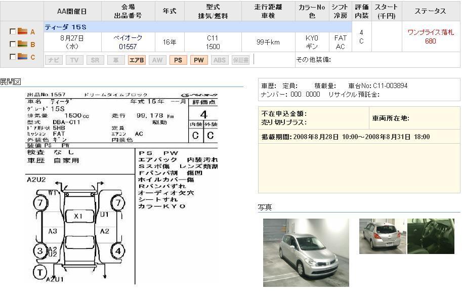Click the エアB airbag badge

point(137,60)
